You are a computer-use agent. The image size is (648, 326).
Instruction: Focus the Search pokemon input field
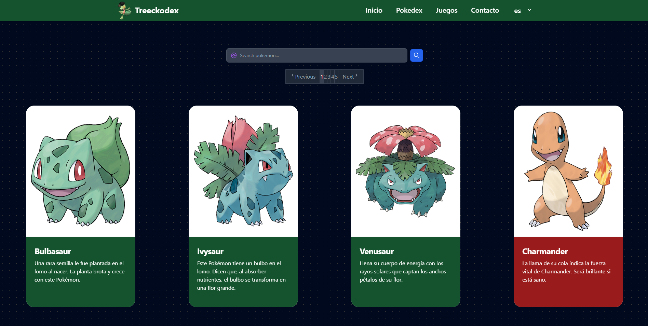[x=316, y=55]
